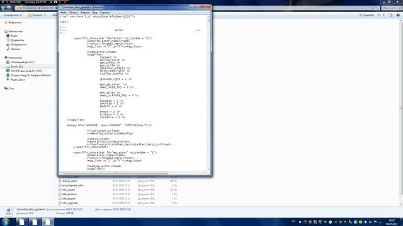Open Яндекс.Диск in the navigation pane
This screenshot has height=226, width=403.
tap(18, 80)
